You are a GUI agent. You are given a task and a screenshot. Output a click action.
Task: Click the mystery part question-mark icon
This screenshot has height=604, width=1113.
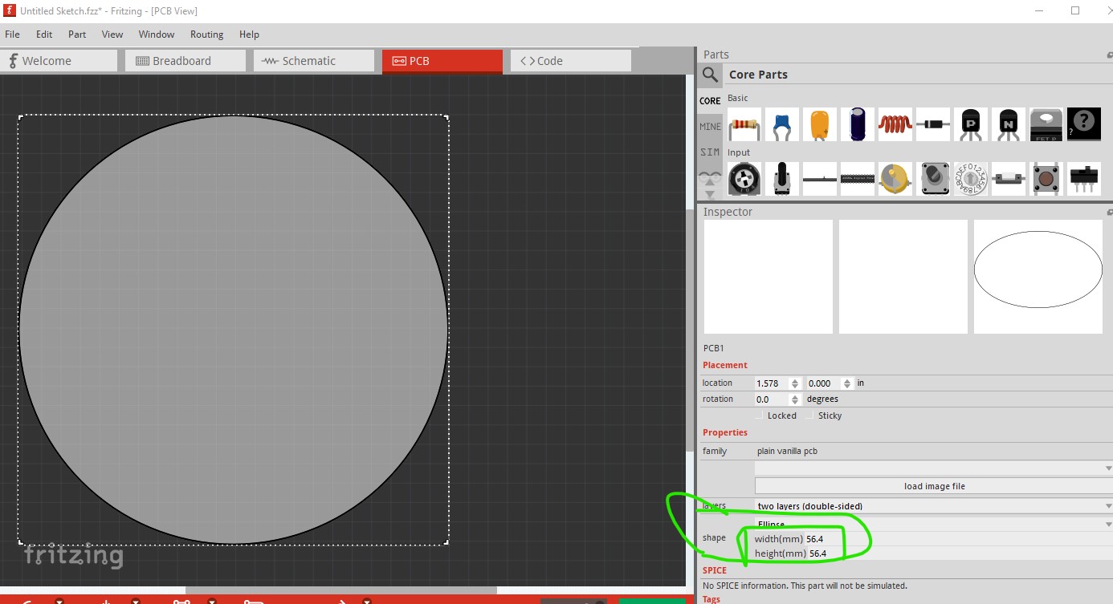(x=1083, y=124)
